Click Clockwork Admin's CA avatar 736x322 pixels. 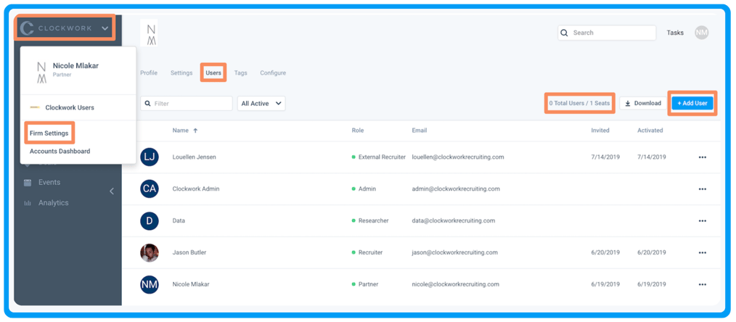pos(150,189)
